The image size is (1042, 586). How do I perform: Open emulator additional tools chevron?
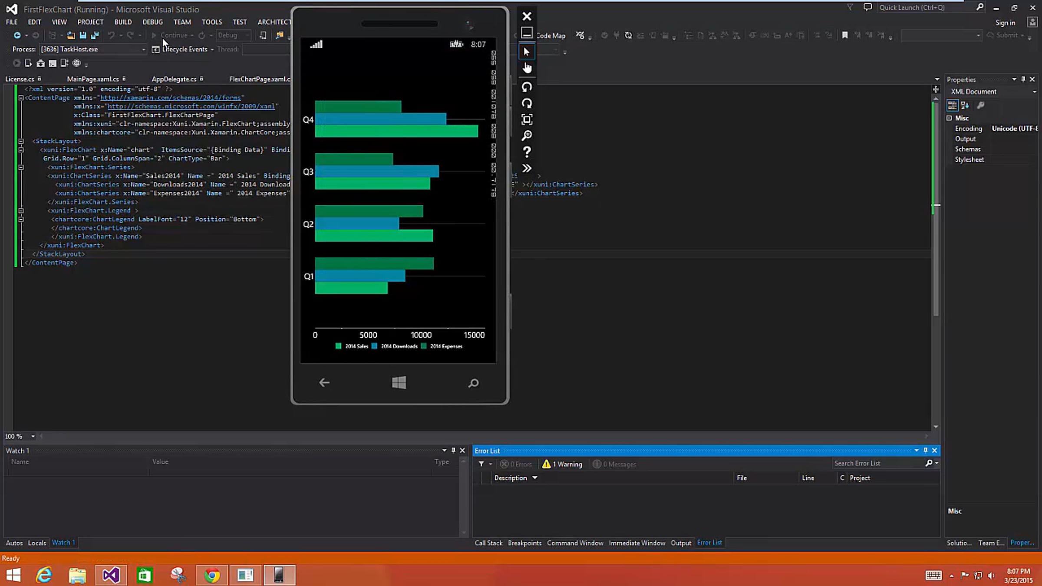(x=527, y=168)
